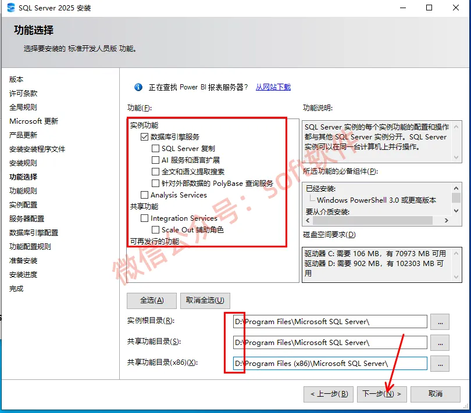This screenshot has width=471, height=413.
Task: Select the 全局规则 step in sidebar
Action: tap(23, 107)
